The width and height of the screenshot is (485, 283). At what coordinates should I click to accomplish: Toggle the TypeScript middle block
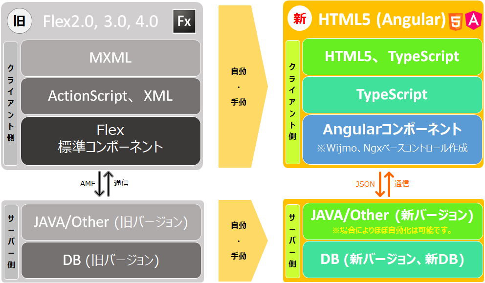(x=392, y=94)
